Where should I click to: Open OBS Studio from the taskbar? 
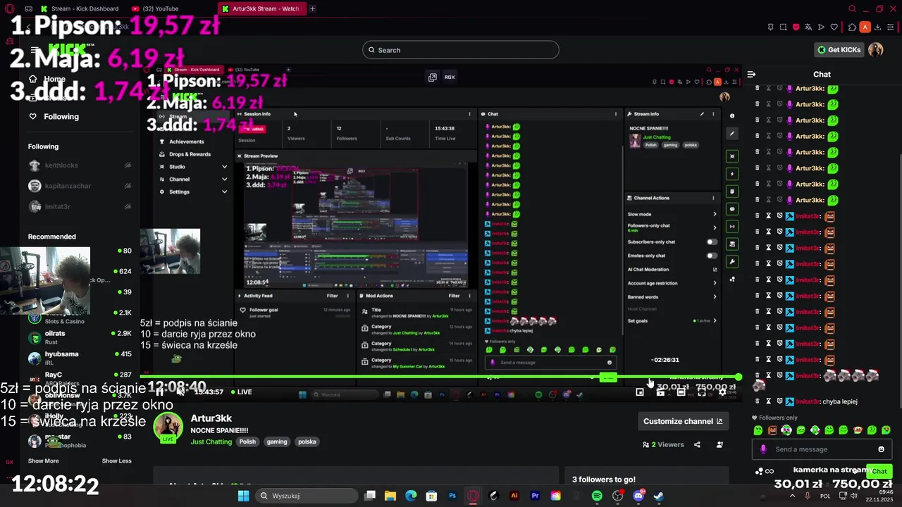pyautogui.click(x=618, y=496)
